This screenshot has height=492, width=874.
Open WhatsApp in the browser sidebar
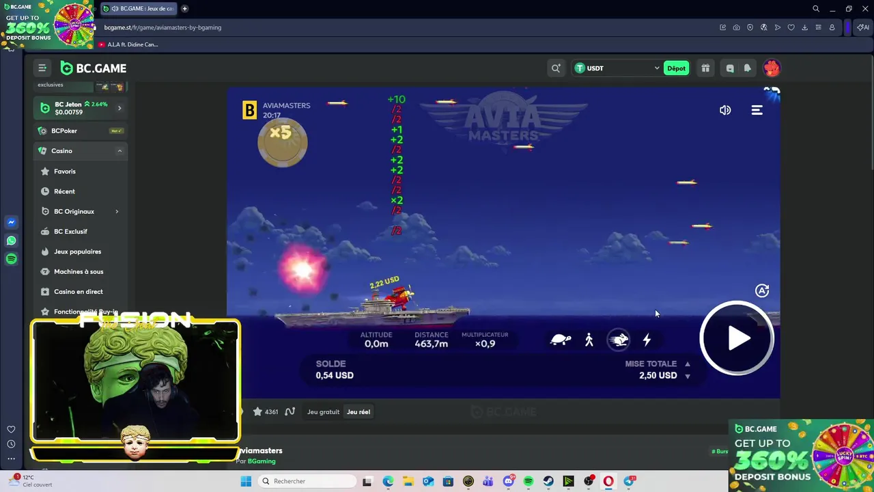pyautogui.click(x=11, y=241)
